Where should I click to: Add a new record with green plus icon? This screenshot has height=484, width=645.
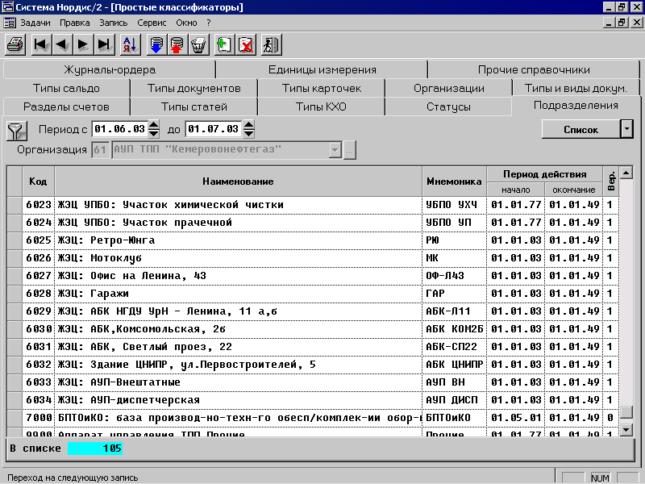coord(224,44)
